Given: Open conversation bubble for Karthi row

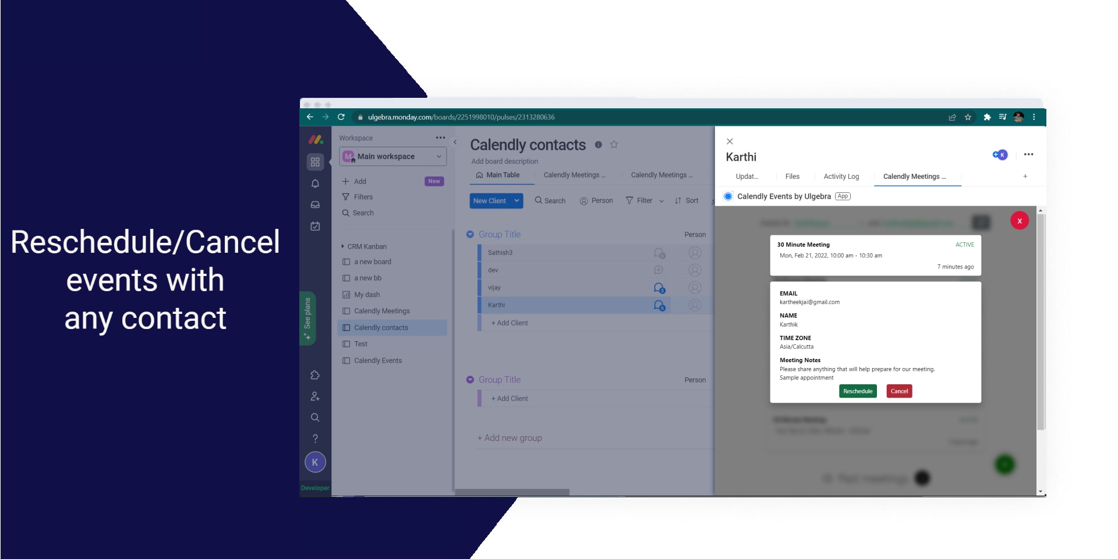Looking at the screenshot, I should click(x=659, y=305).
